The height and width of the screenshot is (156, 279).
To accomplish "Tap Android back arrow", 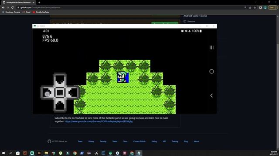I will pyautogui.click(x=211, y=95).
